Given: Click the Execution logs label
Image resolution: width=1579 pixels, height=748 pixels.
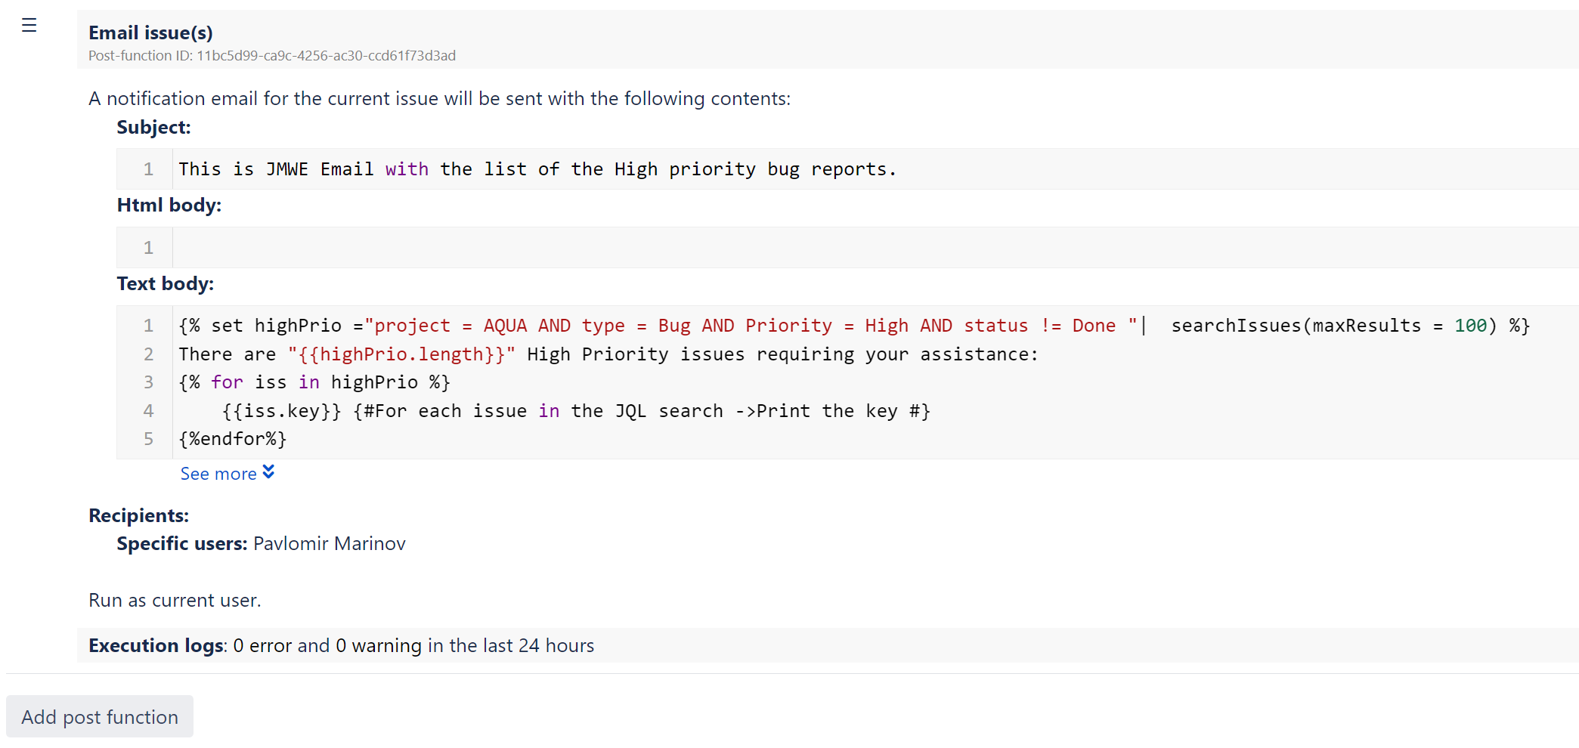Looking at the screenshot, I should pos(156,646).
